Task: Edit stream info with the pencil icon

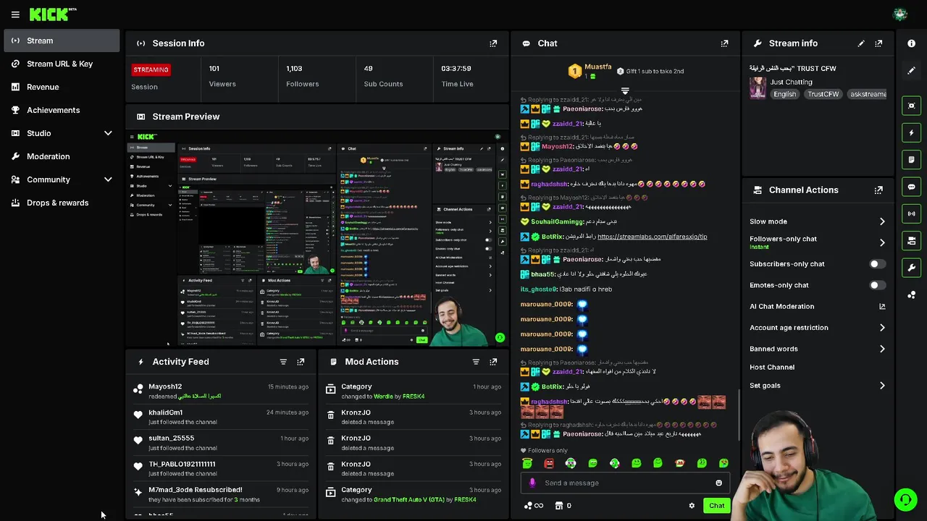Action: pos(861,43)
